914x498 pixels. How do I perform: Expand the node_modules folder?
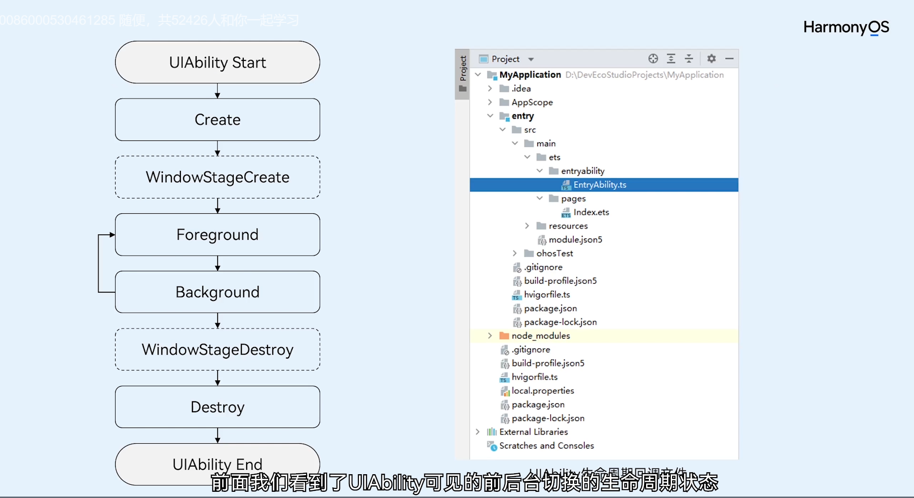(490, 336)
